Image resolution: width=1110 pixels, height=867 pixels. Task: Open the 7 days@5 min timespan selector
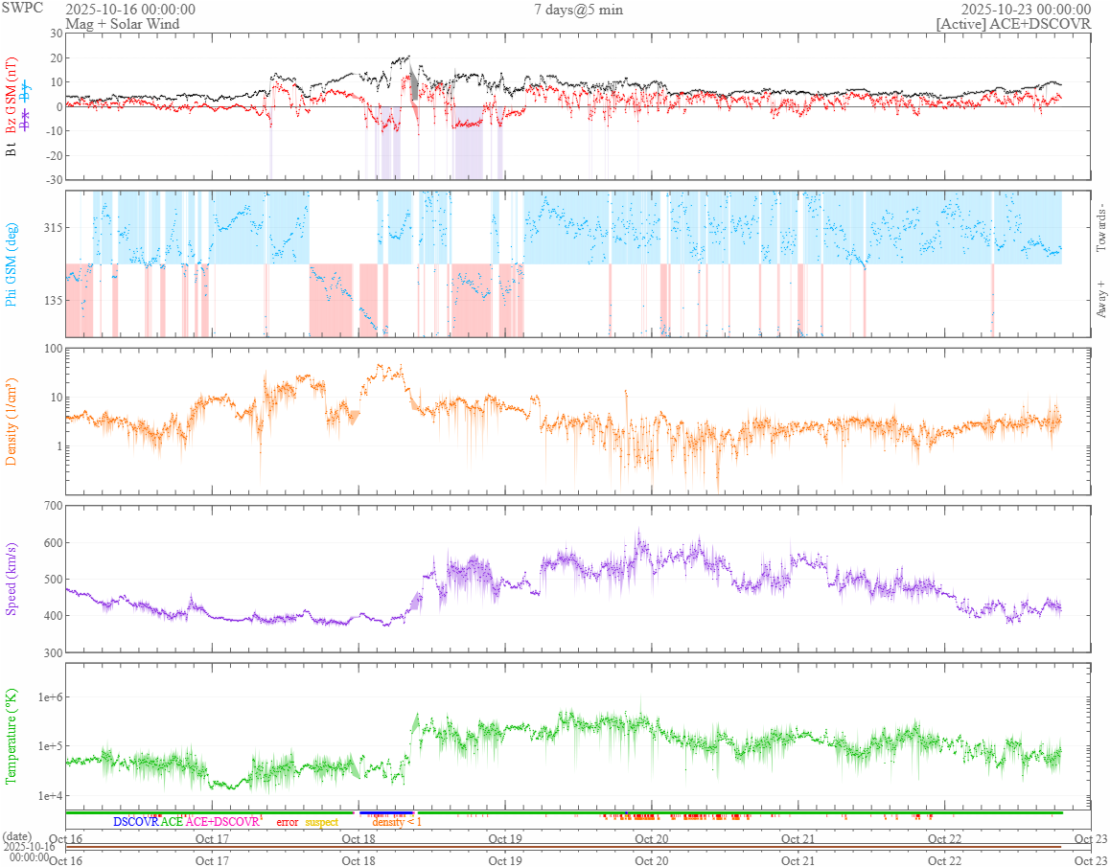tap(578, 10)
